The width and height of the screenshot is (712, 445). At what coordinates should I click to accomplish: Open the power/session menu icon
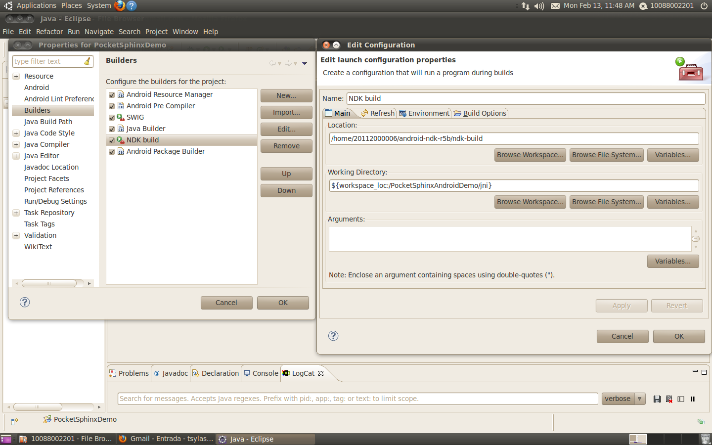(704, 6)
